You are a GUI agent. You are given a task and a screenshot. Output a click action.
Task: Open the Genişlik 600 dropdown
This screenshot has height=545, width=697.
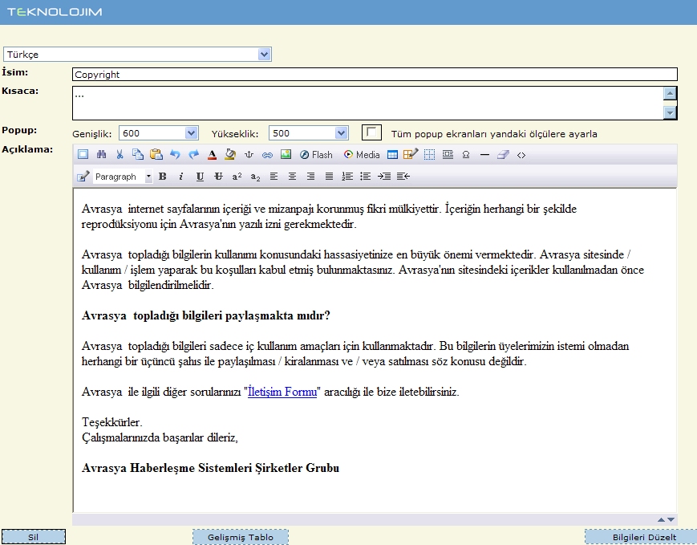158,133
